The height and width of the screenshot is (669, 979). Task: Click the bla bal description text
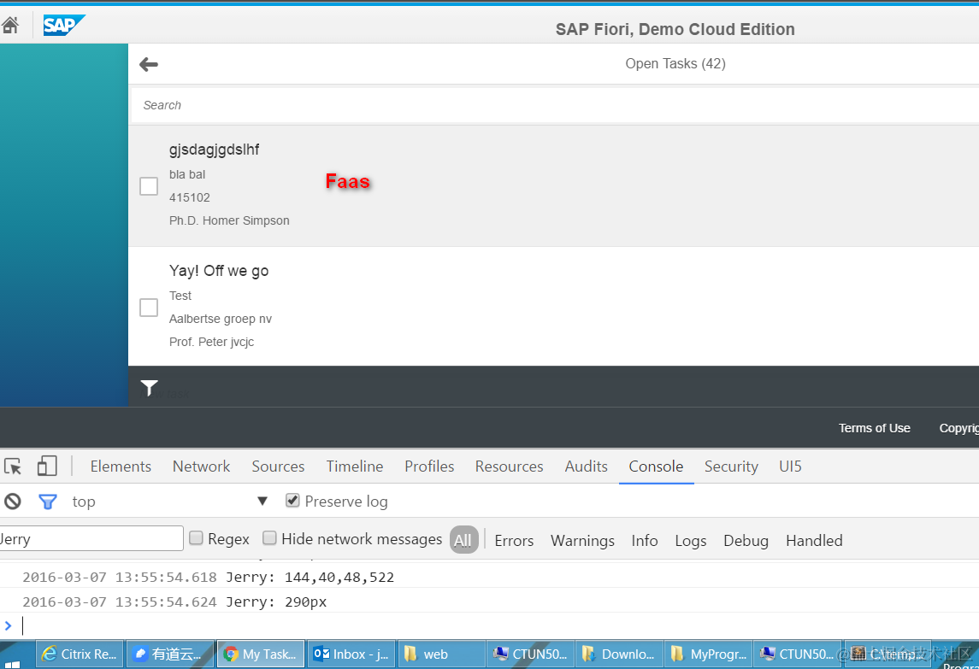(x=187, y=175)
